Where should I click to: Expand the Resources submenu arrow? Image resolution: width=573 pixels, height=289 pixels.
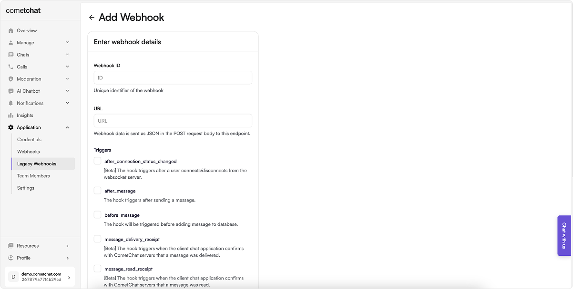68,246
